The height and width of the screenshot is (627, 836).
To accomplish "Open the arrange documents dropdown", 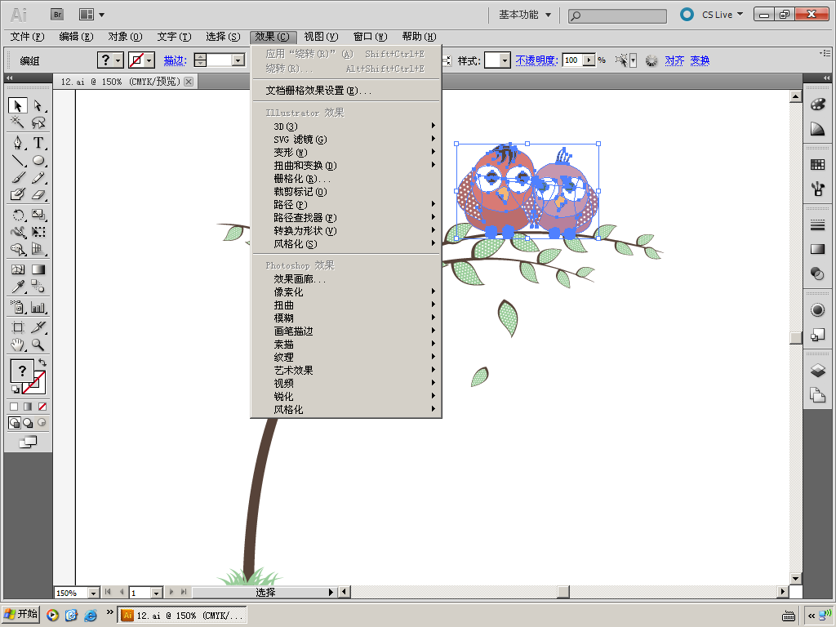I will pyautogui.click(x=91, y=15).
